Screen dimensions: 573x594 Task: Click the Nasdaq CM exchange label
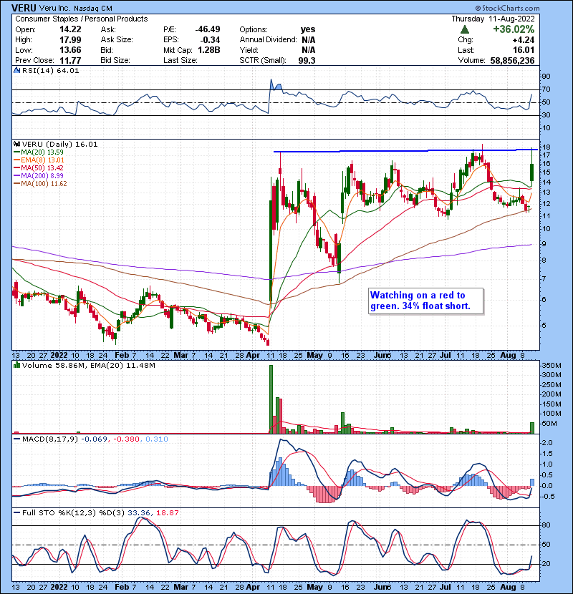point(93,9)
